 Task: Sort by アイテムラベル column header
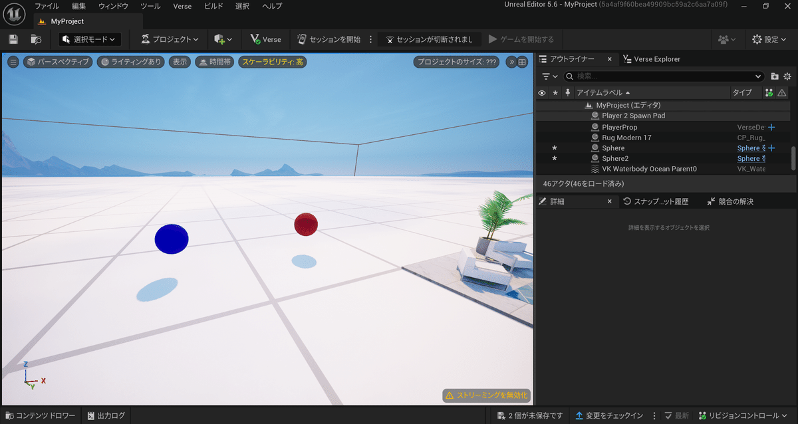pos(652,92)
